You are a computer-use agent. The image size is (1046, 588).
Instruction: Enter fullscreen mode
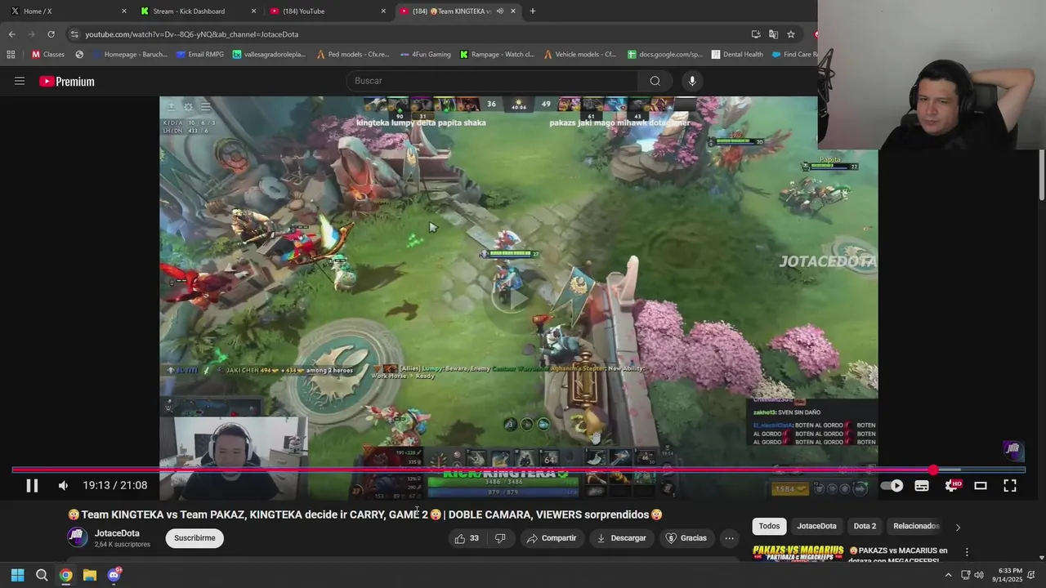tap(1010, 485)
